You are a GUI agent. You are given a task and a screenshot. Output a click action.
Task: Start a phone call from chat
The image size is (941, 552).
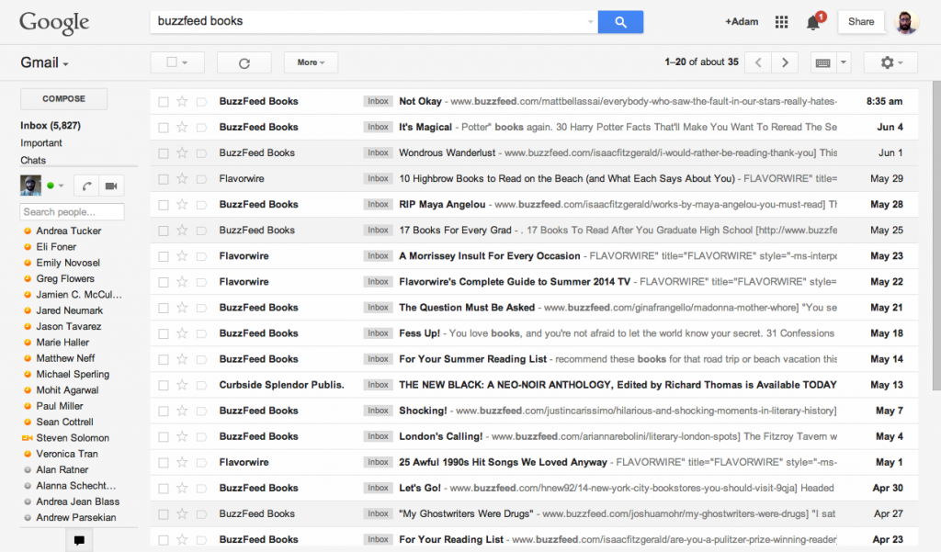[x=87, y=186]
